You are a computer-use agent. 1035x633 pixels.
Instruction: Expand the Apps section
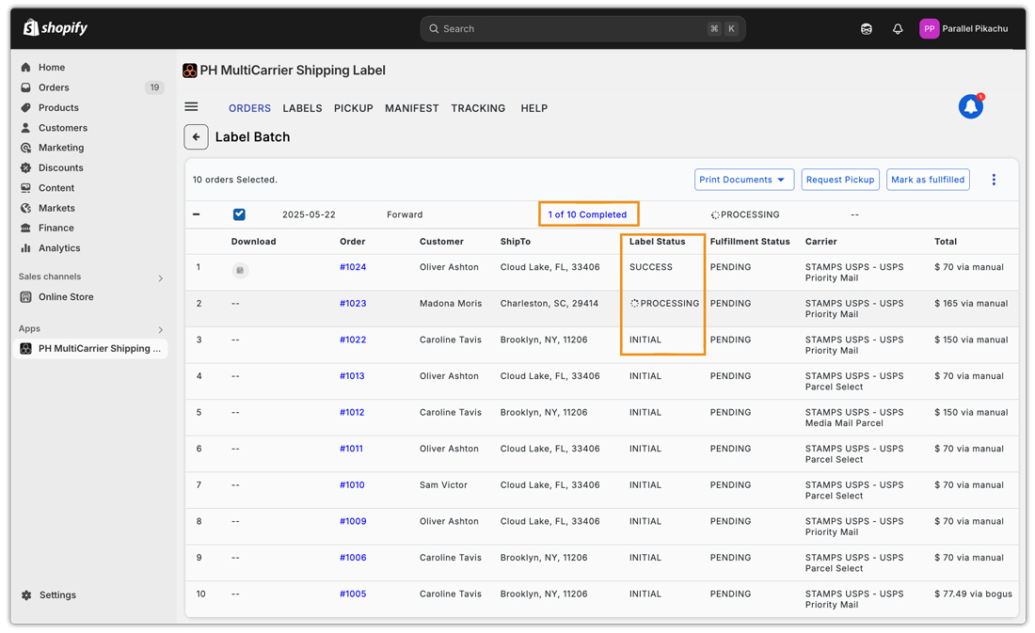tap(160, 329)
